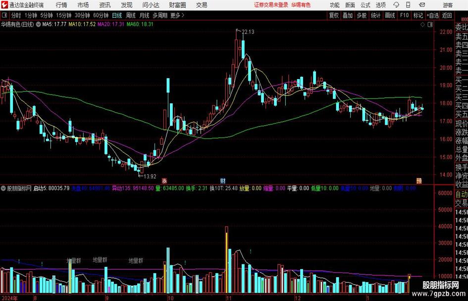Click the 标记 mark toolbar button
468x301 pixels.
tap(418, 15)
